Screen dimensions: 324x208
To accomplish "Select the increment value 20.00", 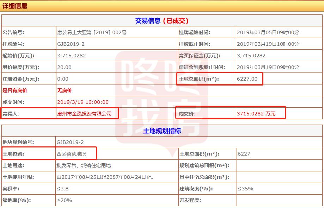I will click(64, 67).
